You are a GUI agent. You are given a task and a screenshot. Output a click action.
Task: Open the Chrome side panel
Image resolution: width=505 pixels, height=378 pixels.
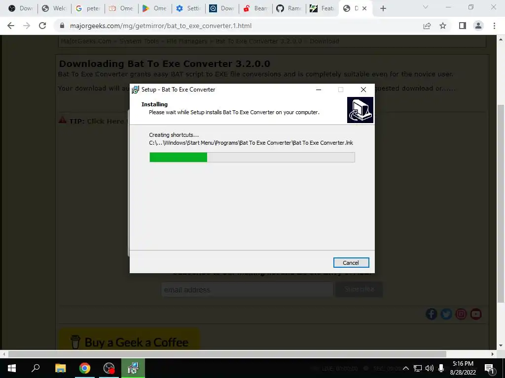(463, 26)
